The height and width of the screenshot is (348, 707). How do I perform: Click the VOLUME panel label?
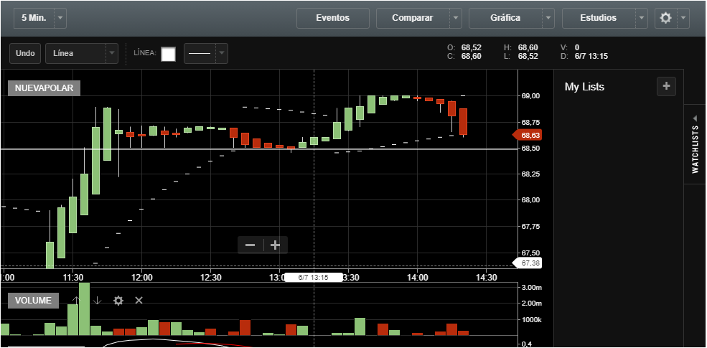click(33, 301)
